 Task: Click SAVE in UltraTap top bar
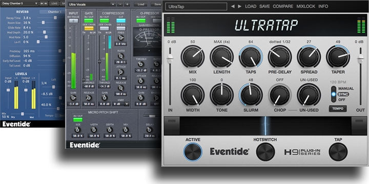pyautogui.click(x=264, y=6)
